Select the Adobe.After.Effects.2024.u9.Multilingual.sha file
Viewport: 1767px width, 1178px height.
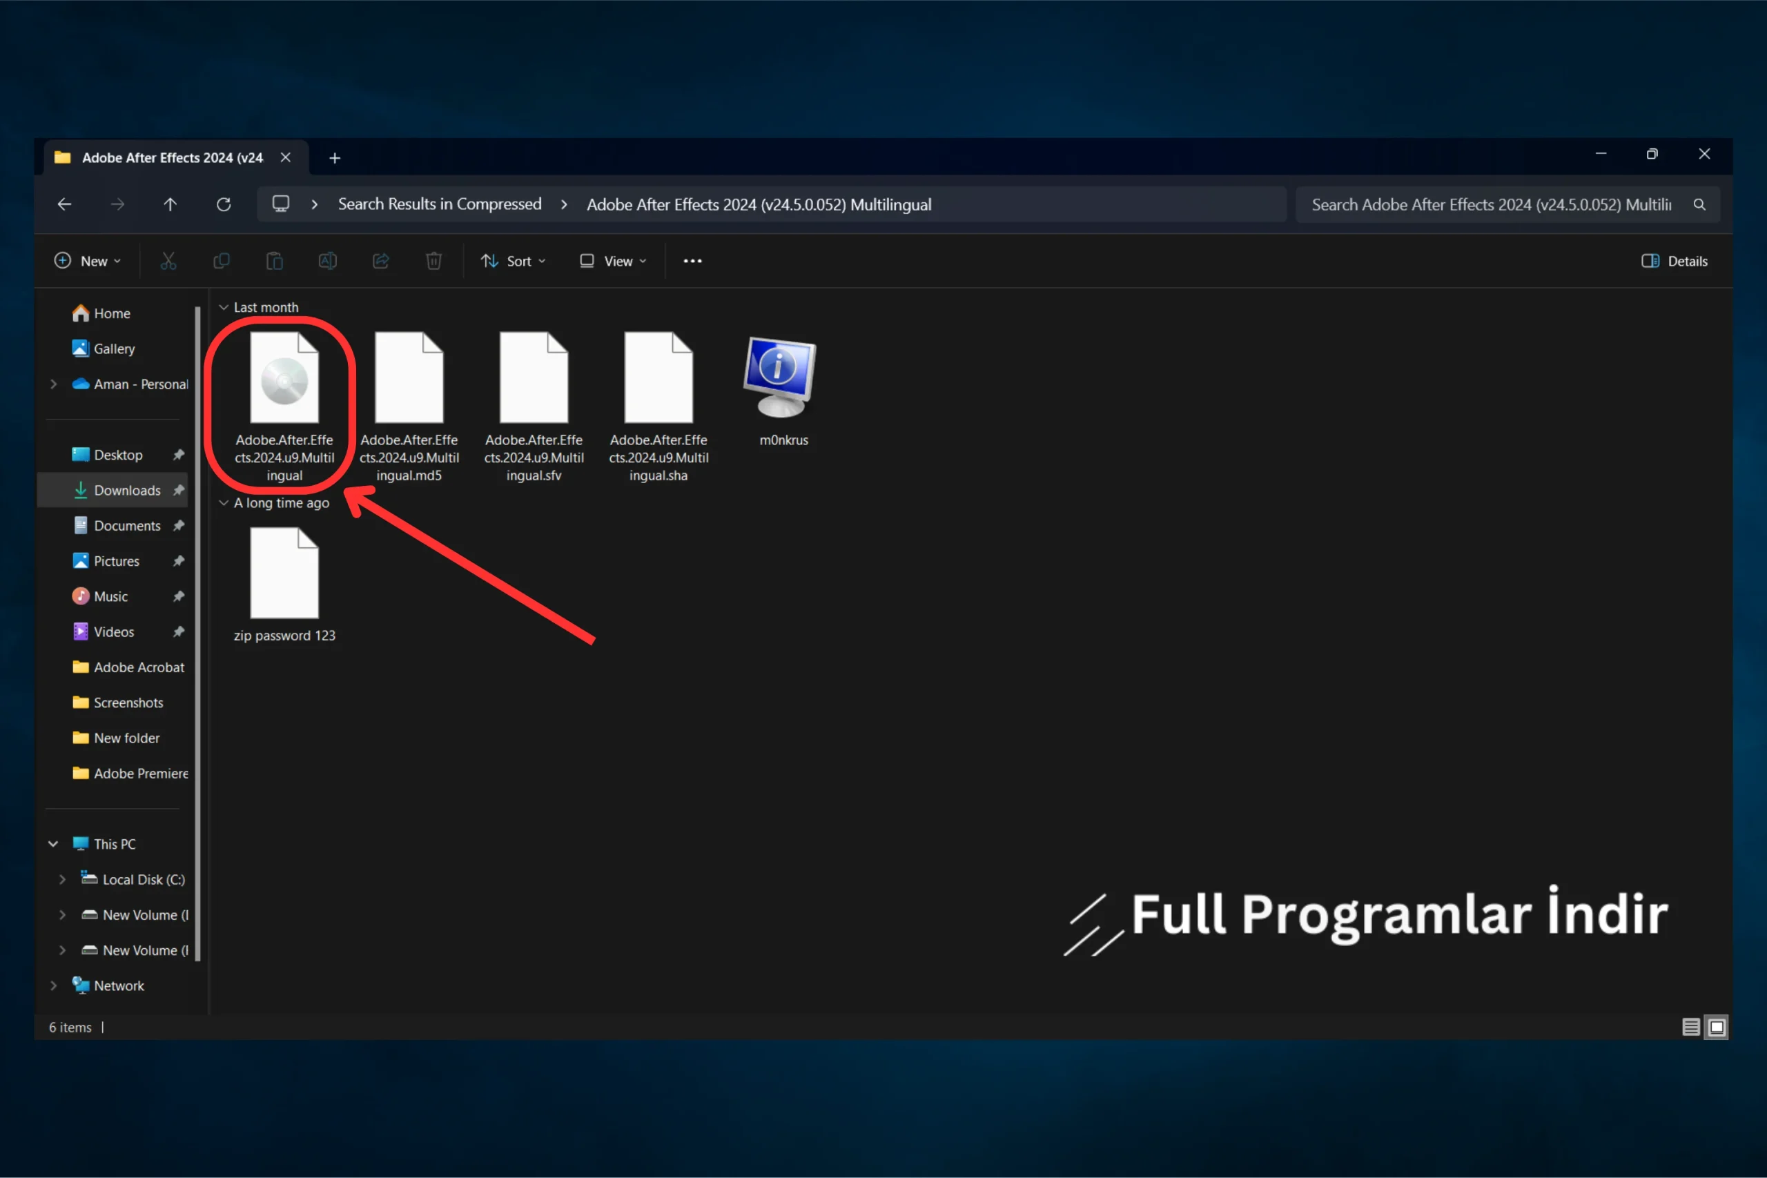[x=658, y=406]
